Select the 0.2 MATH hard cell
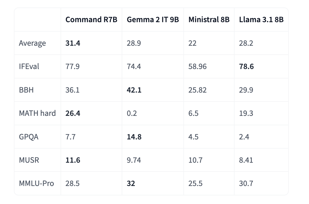The width and height of the screenshot is (309, 204). (x=131, y=113)
